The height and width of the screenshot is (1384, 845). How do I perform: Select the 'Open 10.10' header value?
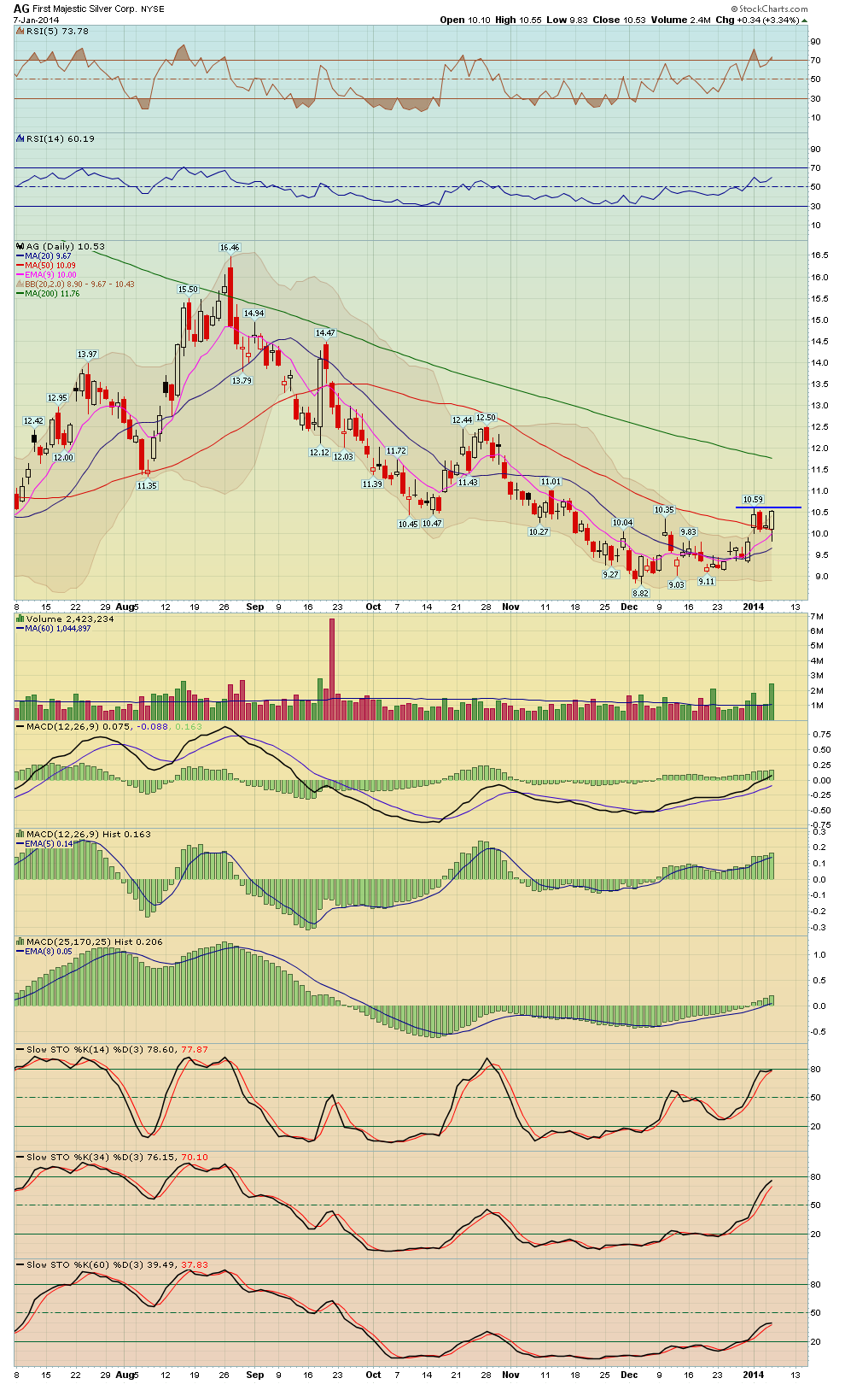[465, 20]
